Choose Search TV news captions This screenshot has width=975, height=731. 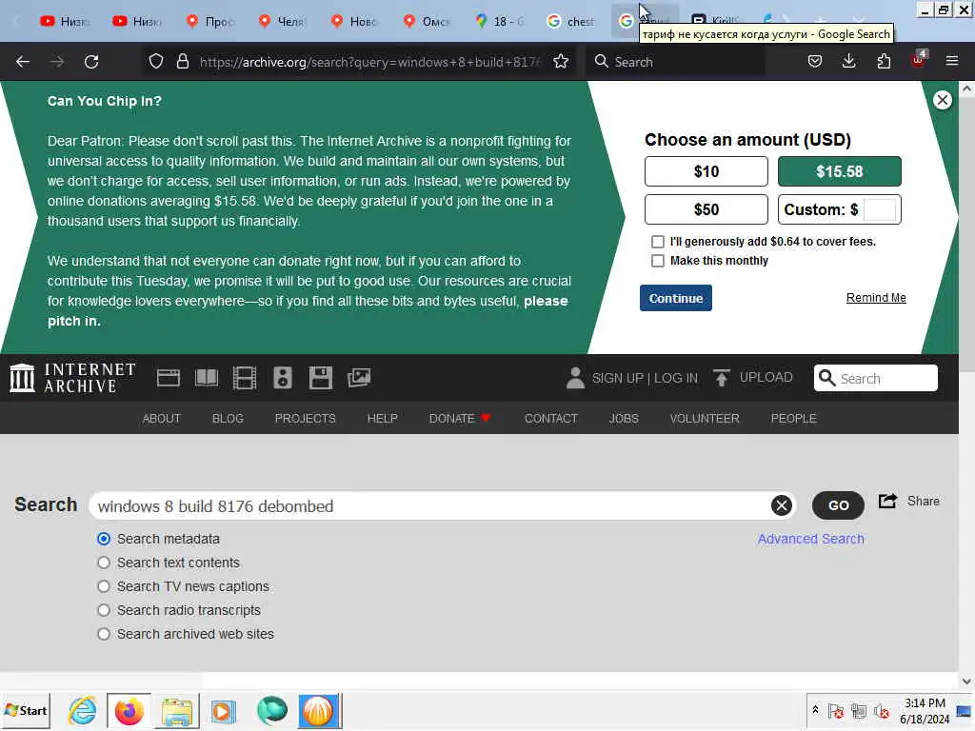point(104,586)
